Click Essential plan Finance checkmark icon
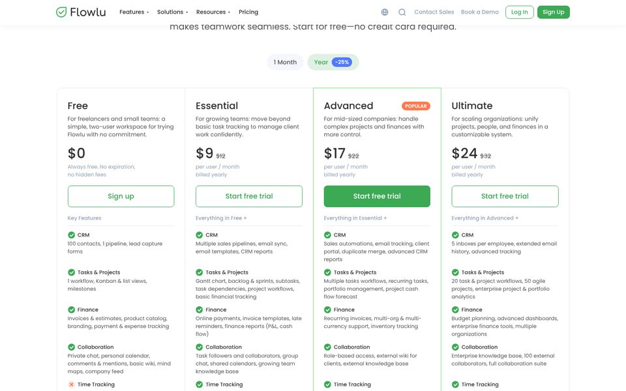The height and width of the screenshot is (391, 626). pyautogui.click(x=200, y=310)
